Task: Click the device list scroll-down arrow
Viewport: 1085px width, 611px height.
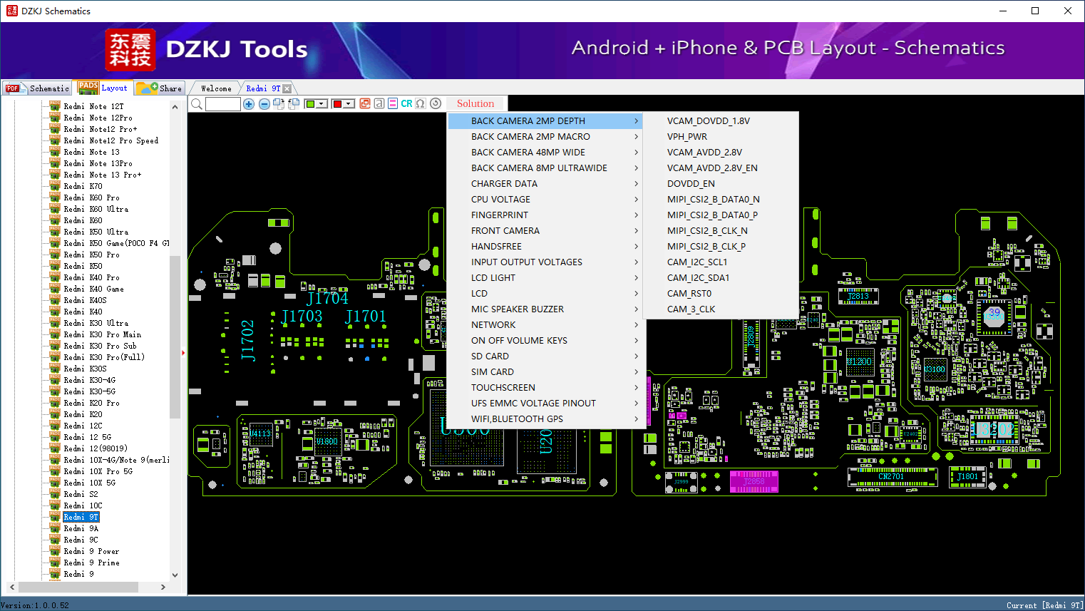Action: click(x=175, y=575)
